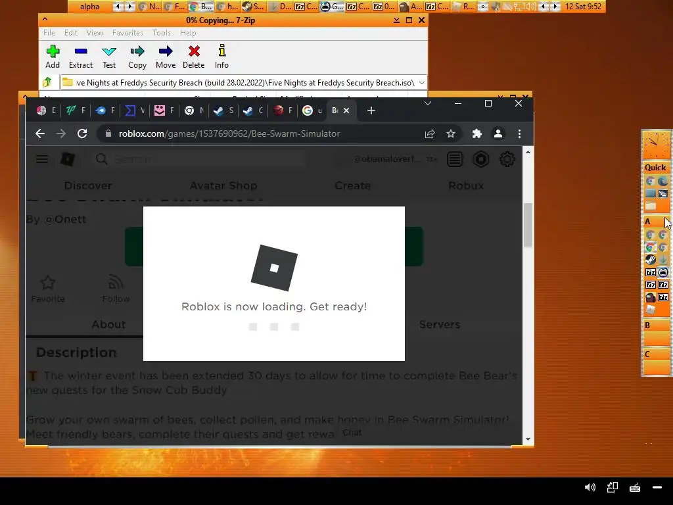This screenshot has width=673, height=505.
Task: Expand the B panel header
Action: pyautogui.click(x=656, y=325)
